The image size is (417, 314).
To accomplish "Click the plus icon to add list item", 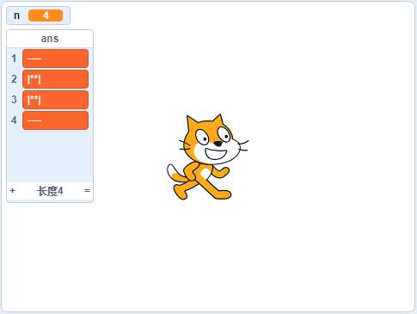I will pyautogui.click(x=12, y=191).
